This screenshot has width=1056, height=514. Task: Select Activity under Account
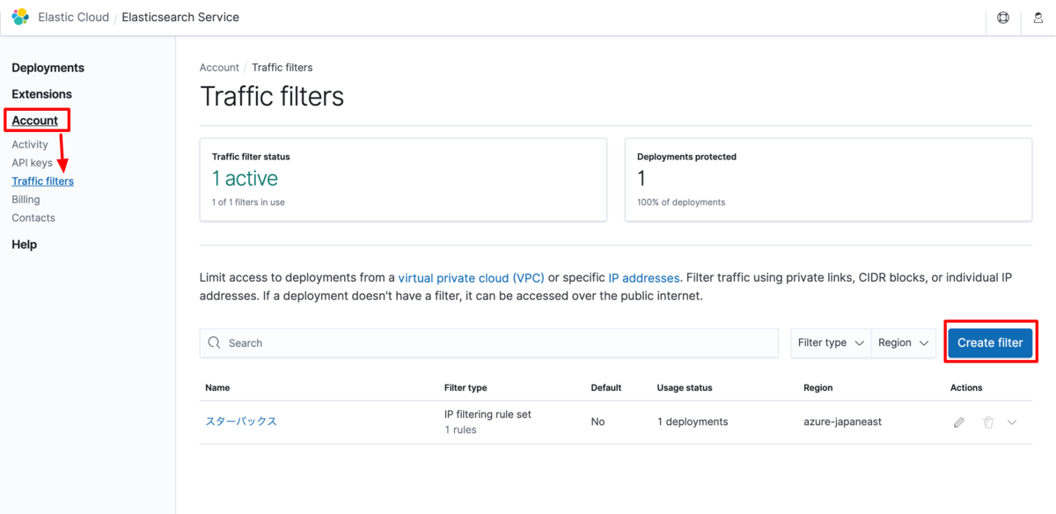[30, 144]
